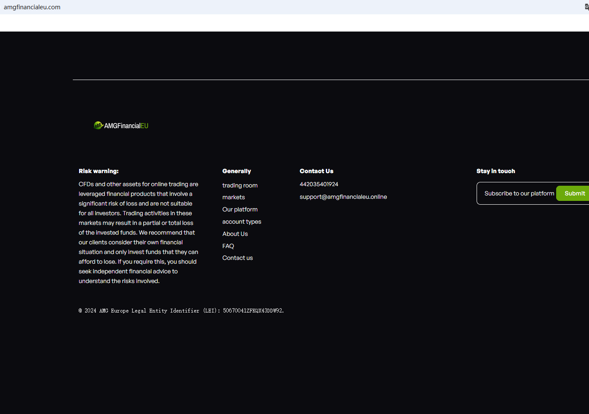This screenshot has width=589, height=414.
Task: Click the Generally column heading
Action: click(x=236, y=171)
